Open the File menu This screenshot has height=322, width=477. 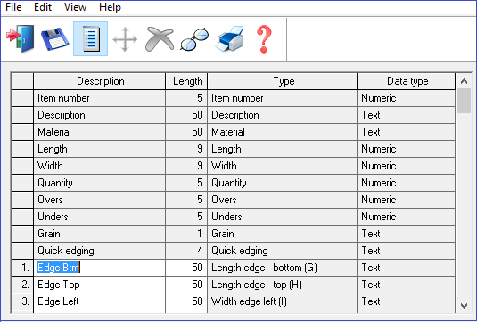click(x=13, y=7)
